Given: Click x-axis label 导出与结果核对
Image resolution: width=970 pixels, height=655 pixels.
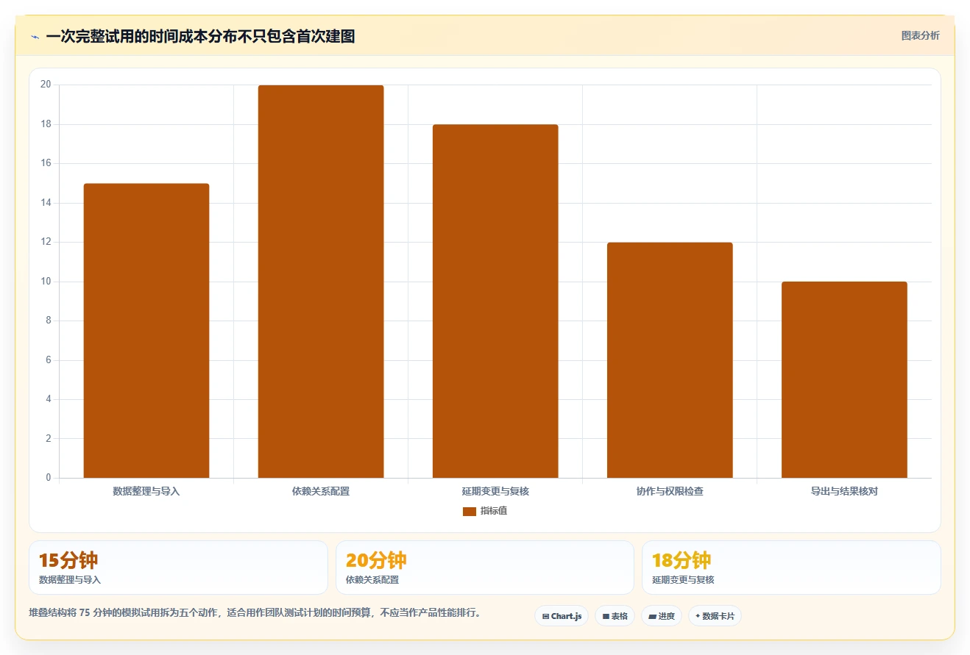Looking at the screenshot, I should tap(844, 491).
